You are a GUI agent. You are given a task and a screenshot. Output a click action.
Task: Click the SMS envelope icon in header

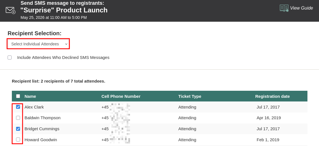[x=10, y=10]
